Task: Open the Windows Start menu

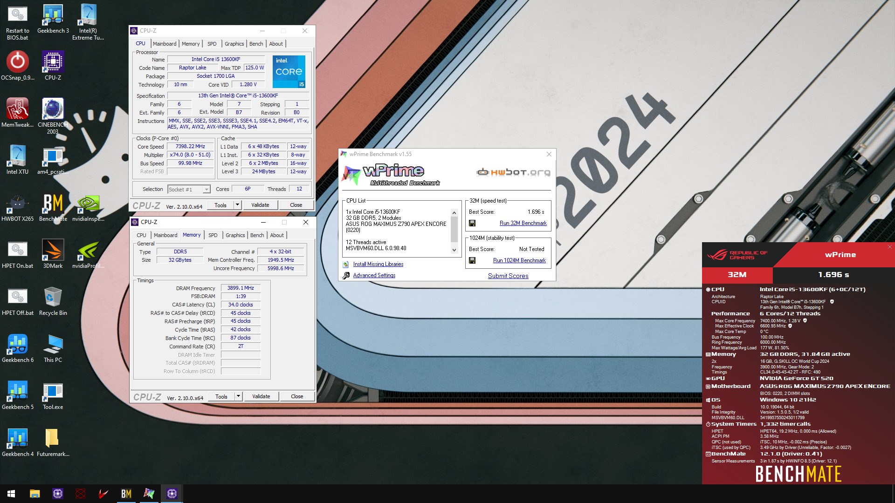Action: point(11,494)
